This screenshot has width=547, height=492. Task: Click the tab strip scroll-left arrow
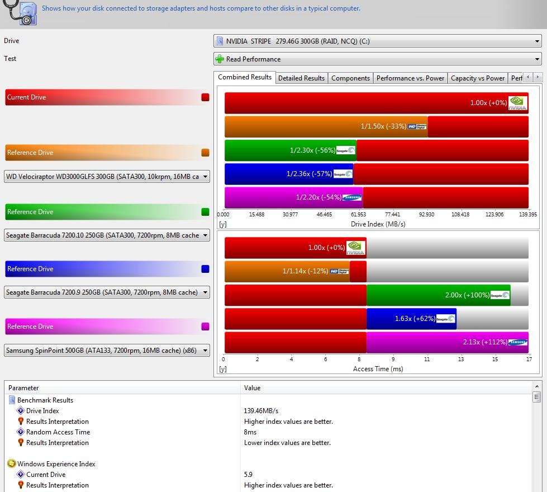529,77
